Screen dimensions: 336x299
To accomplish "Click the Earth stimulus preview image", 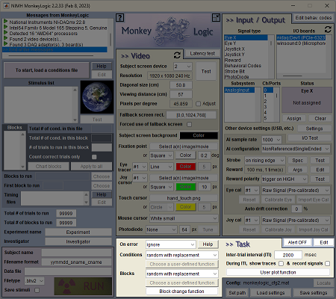I will (97, 97).
